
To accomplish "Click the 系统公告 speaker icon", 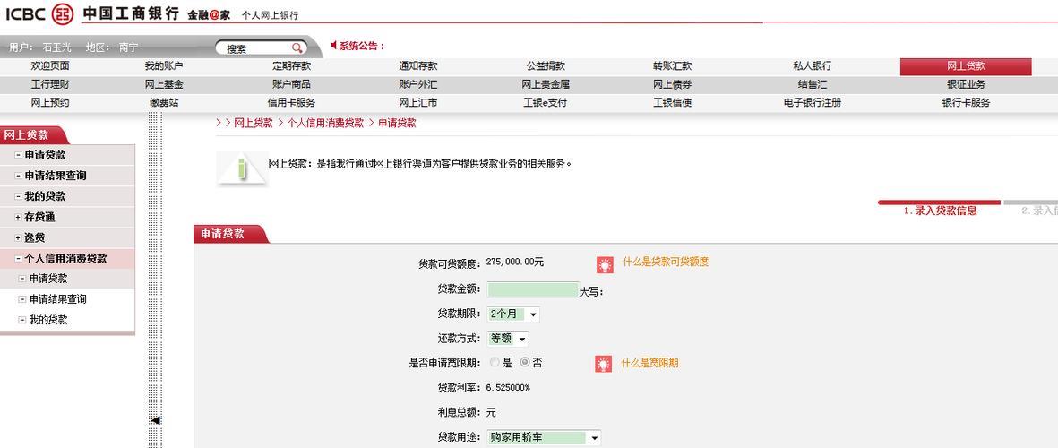I will (334, 46).
